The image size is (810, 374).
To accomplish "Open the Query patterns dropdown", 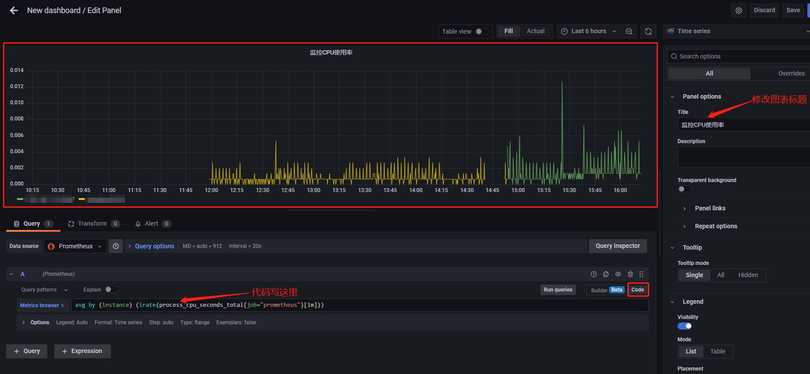I will coord(45,290).
